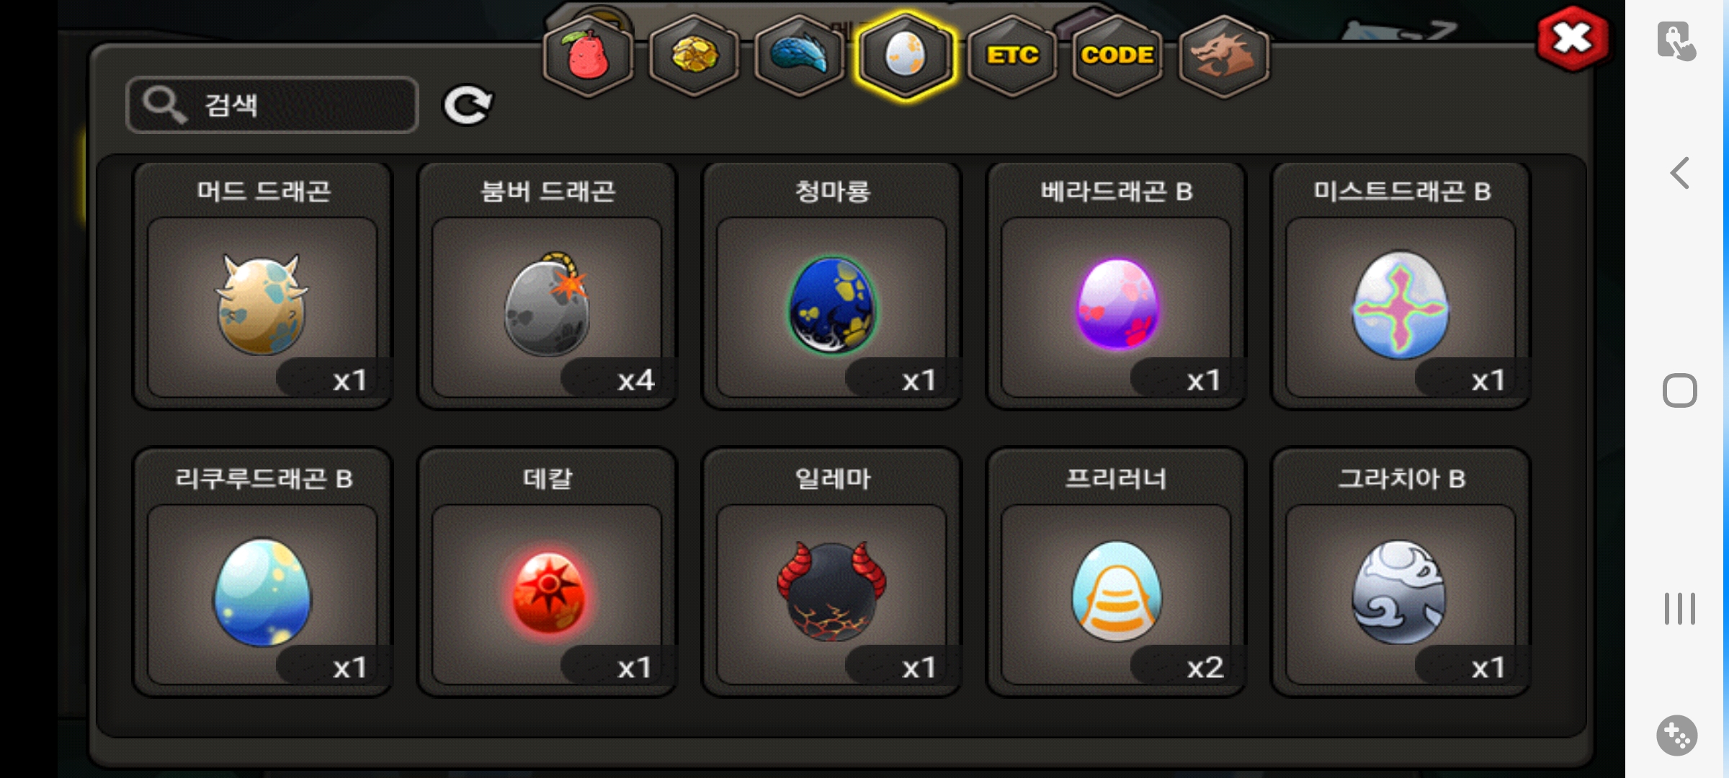
Task: Select the highlighted egg tab
Action: tap(906, 55)
